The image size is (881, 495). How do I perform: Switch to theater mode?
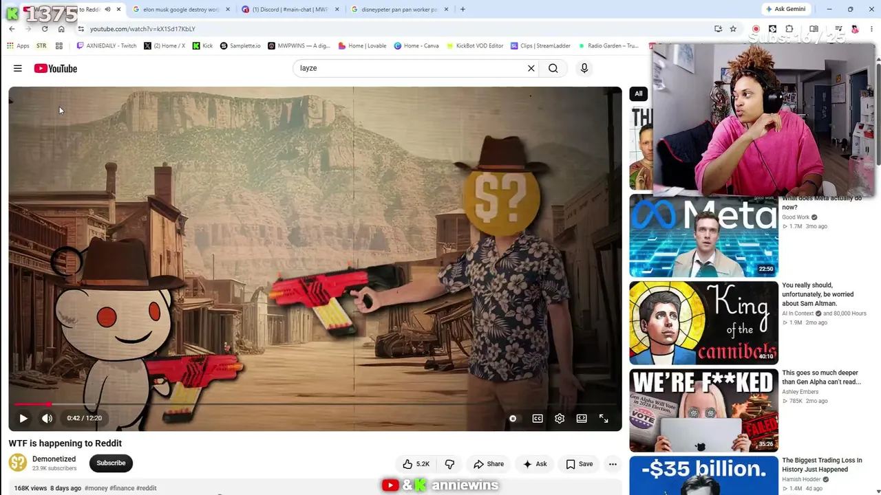(582, 418)
